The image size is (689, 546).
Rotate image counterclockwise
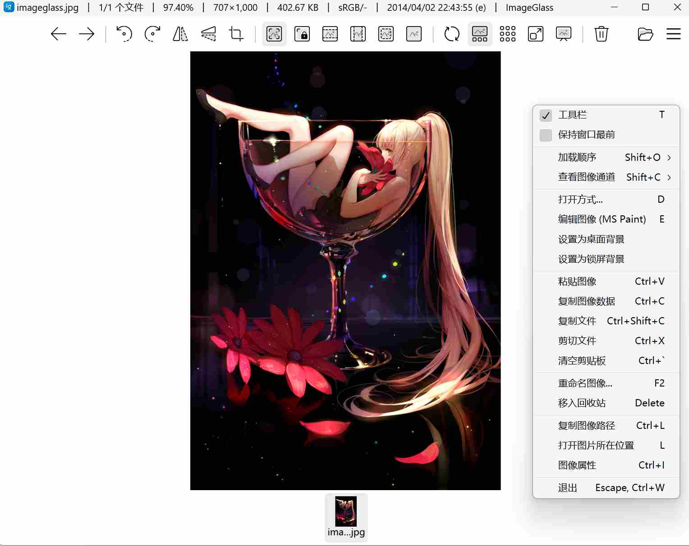point(124,34)
